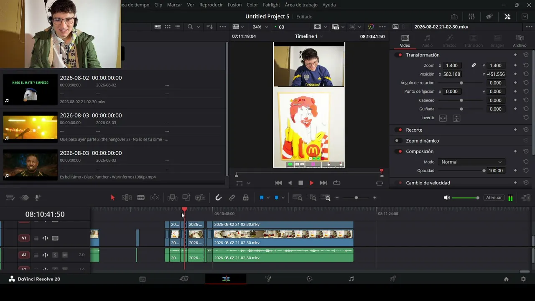Toggle position lock padlock in toolbar
Viewport: 535px width, 301px height.
click(x=246, y=198)
